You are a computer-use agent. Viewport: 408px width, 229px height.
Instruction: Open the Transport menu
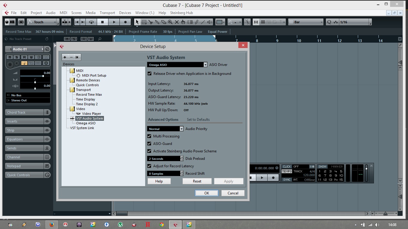pos(107,13)
